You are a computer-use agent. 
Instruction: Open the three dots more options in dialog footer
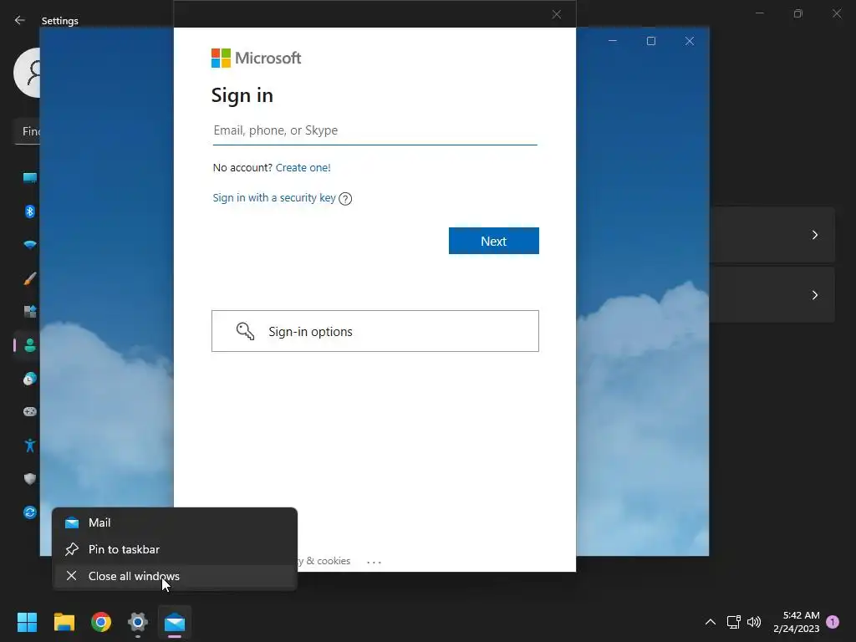click(374, 561)
